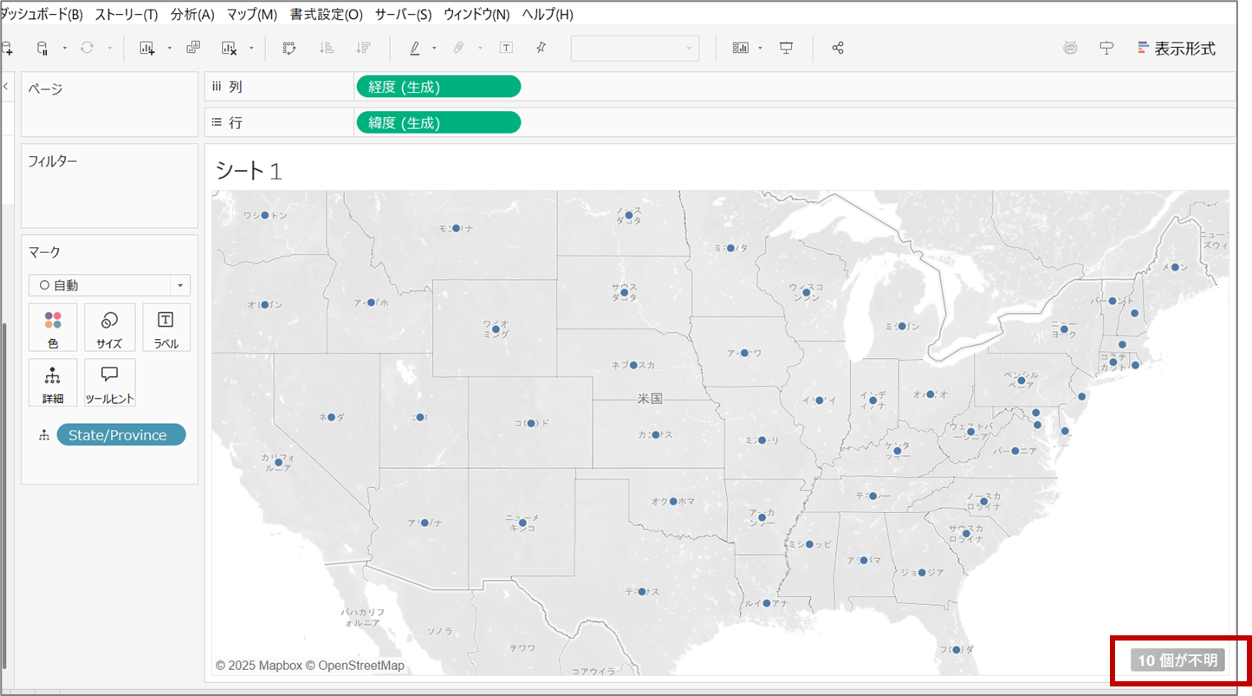This screenshot has height=696, width=1252.
Task: Collapse the side pane with arrow
Action: 6,87
